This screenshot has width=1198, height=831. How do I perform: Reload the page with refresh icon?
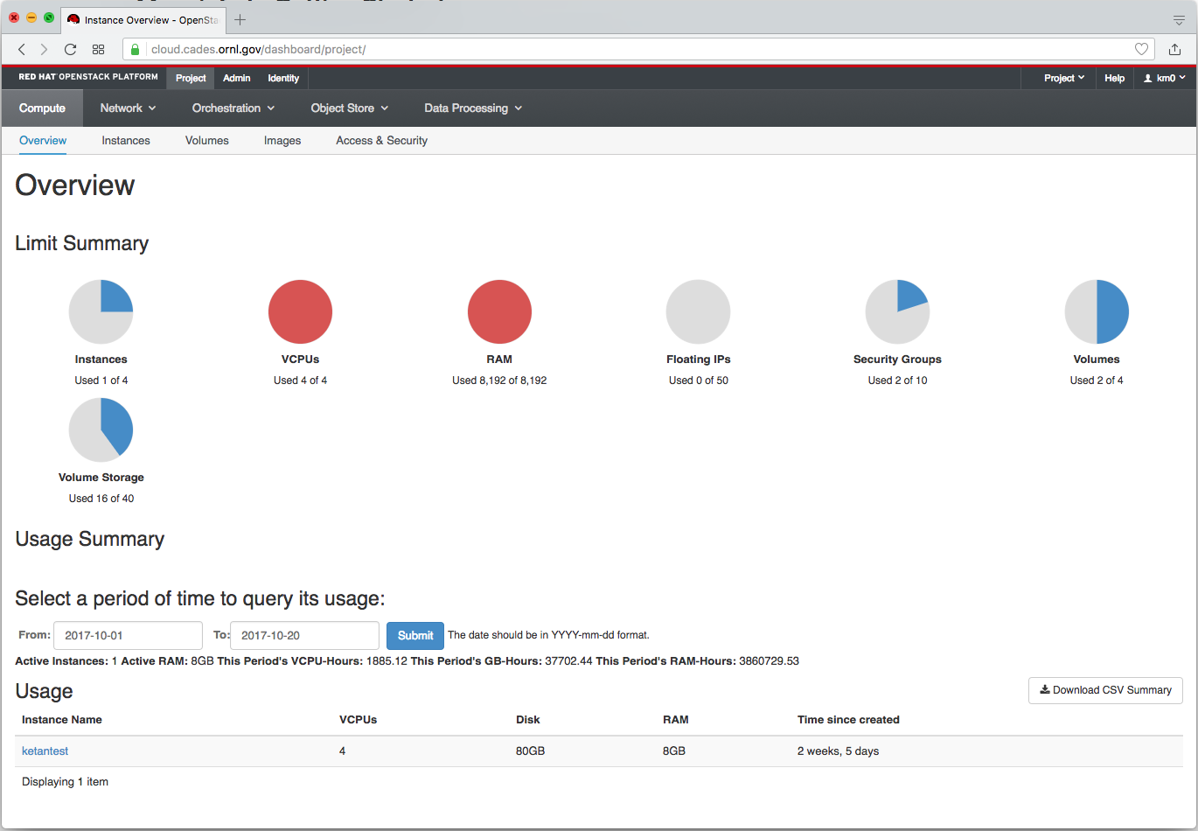71,50
